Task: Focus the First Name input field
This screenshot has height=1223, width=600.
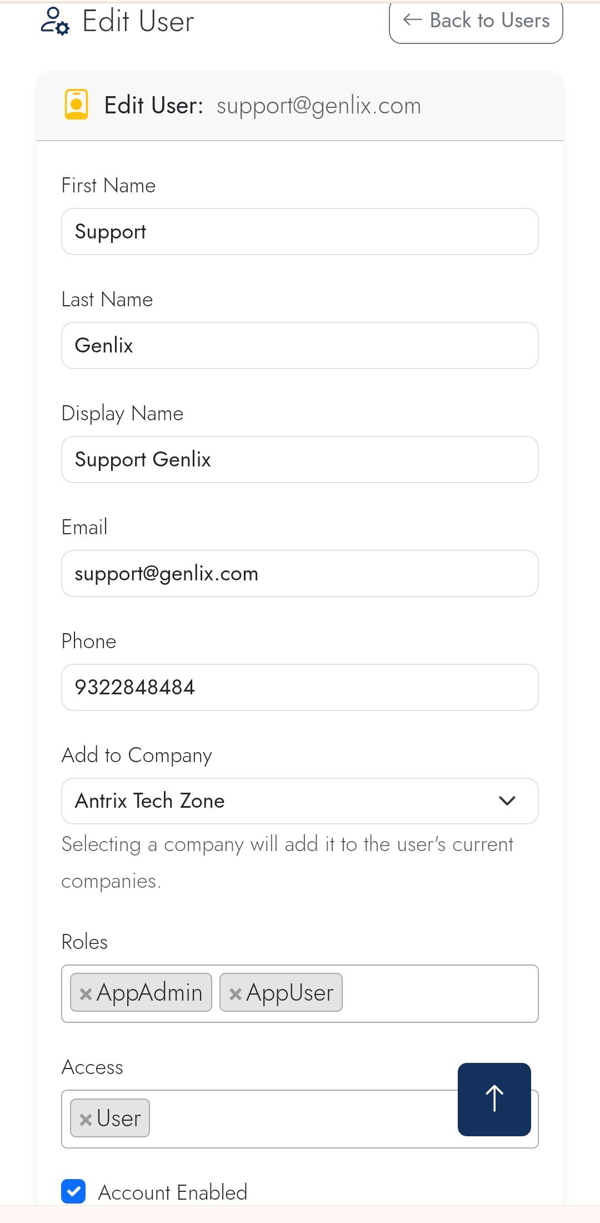Action: click(x=300, y=232)
